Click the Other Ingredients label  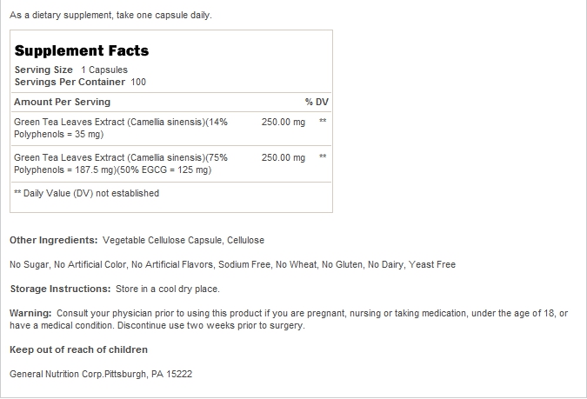pos(54,240)
